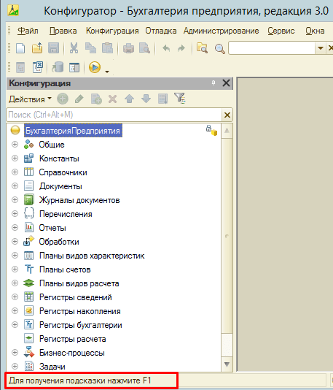Select the БухгалтерияПредприятия root node
The image size is (333, 390).
point(73,130)
